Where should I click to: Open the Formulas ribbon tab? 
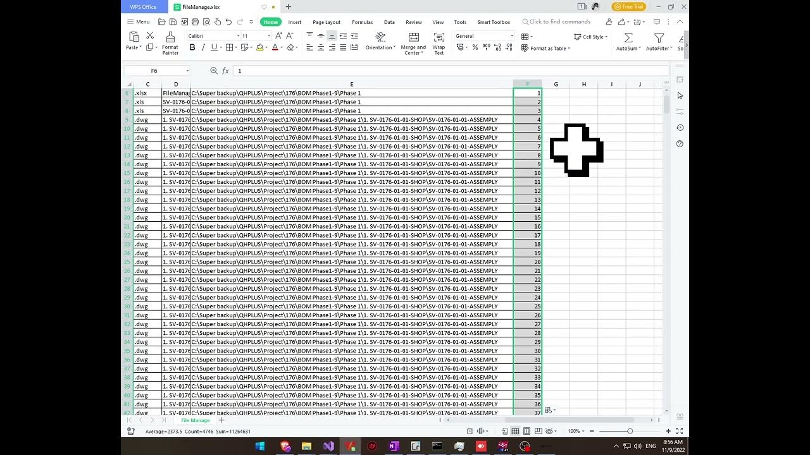pyautogui.click(x=363, y=22)
